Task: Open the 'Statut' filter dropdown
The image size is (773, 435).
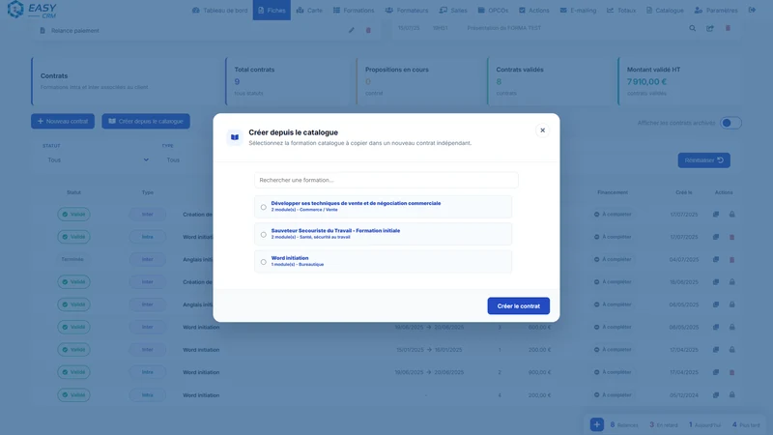Action: click(98, 159)
